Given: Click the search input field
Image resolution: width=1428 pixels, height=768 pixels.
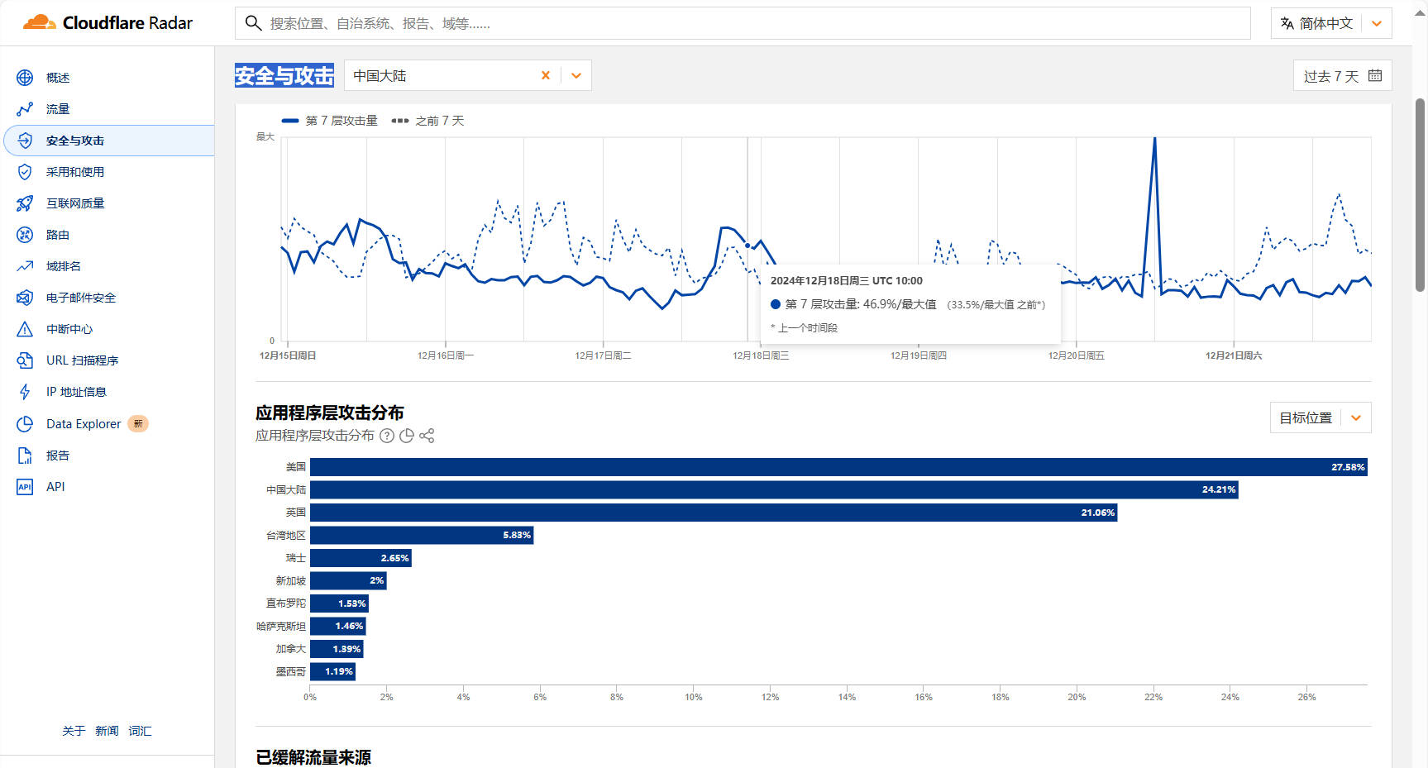Looking at the screenshot, I should coord(743,23).
